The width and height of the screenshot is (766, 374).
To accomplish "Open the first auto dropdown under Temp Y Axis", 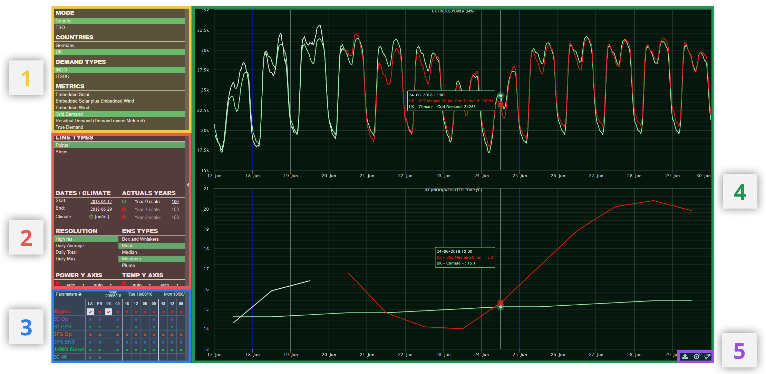I will [x=142, y=285].
